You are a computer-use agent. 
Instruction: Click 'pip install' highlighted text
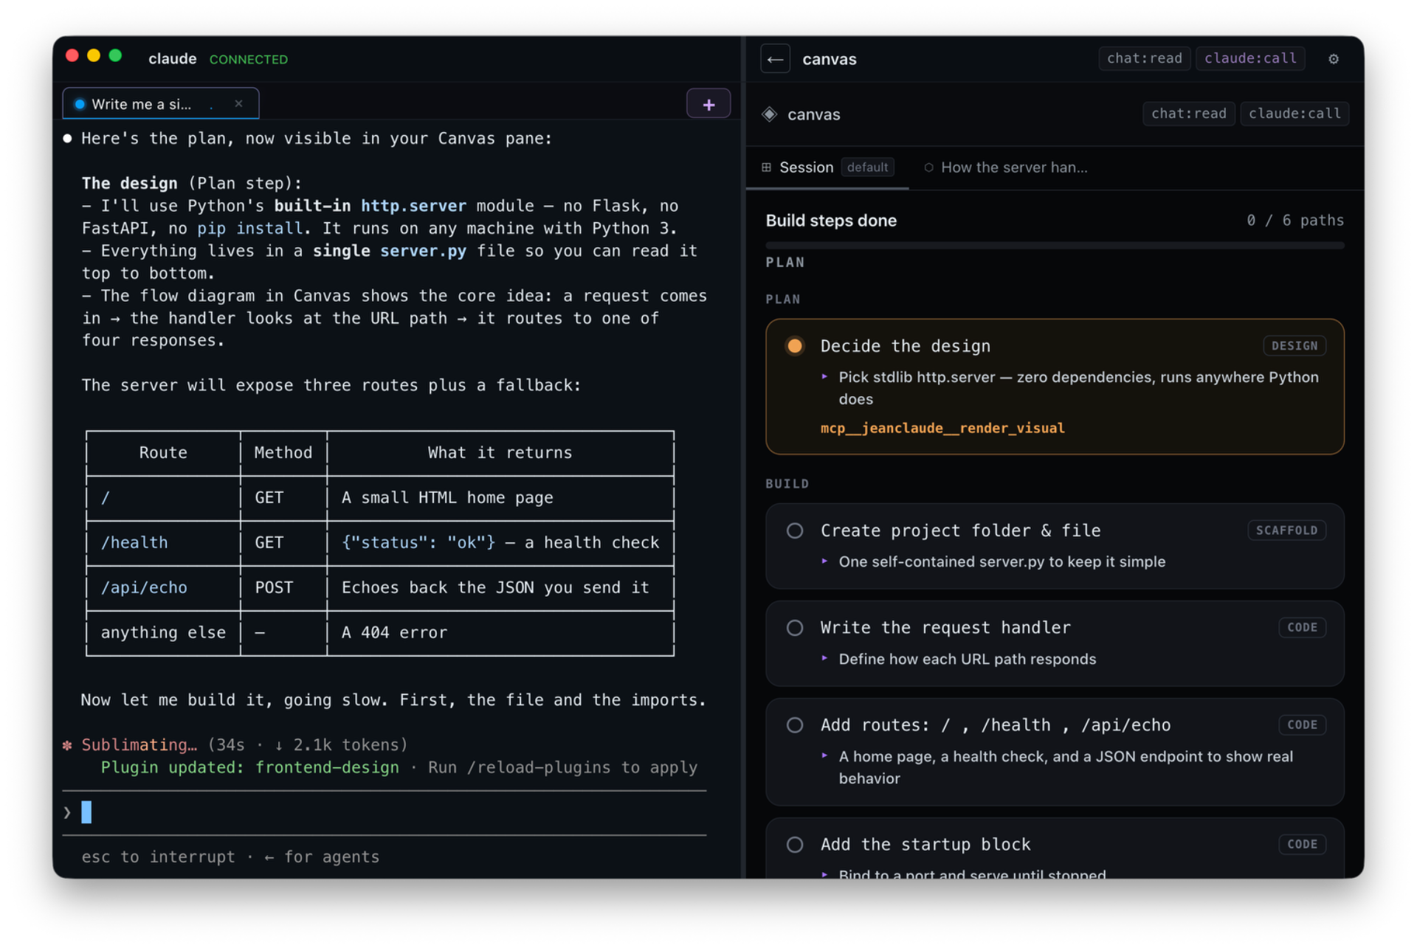pos(249,229)
